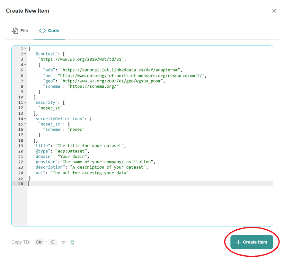This screenshot has height=257, width=285.
Task: Click the adp adapters URL string
Action: 120,70
